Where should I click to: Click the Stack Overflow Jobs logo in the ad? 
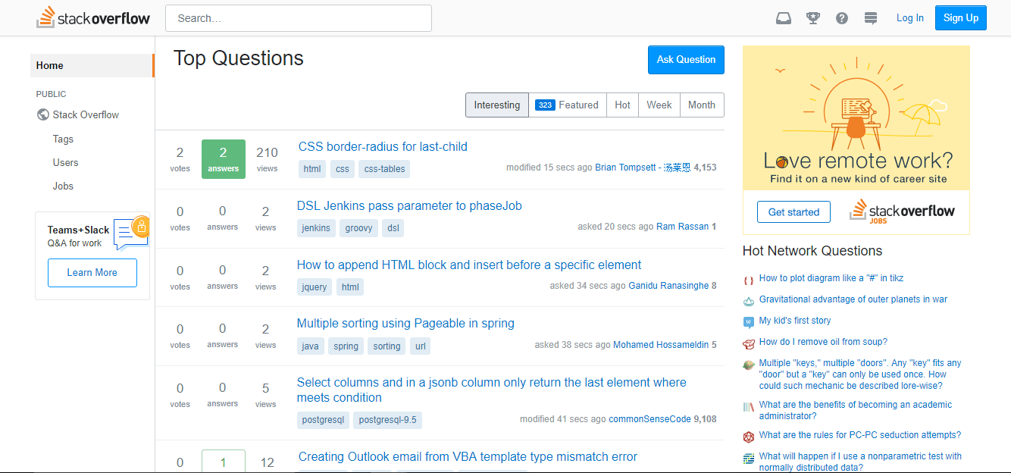[x=902, y=212]
